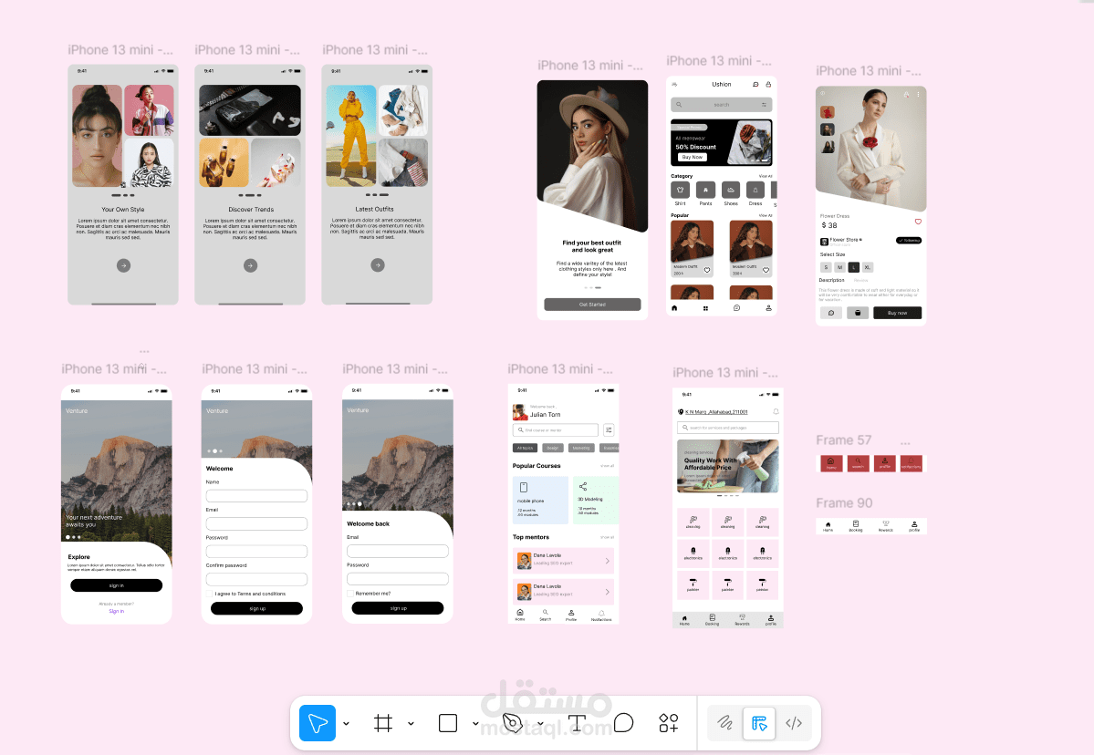The image size is (1094, 755).
Task: Select the Move tool in bottom toolbar
Action: click(x=317, y=723)
